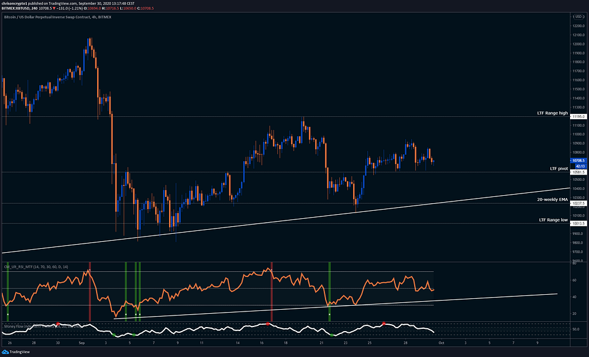Click the USD currency badge

(x=579, y=17)
